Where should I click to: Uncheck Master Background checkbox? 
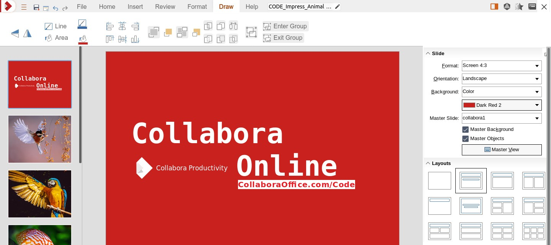(x=465, y=129)
